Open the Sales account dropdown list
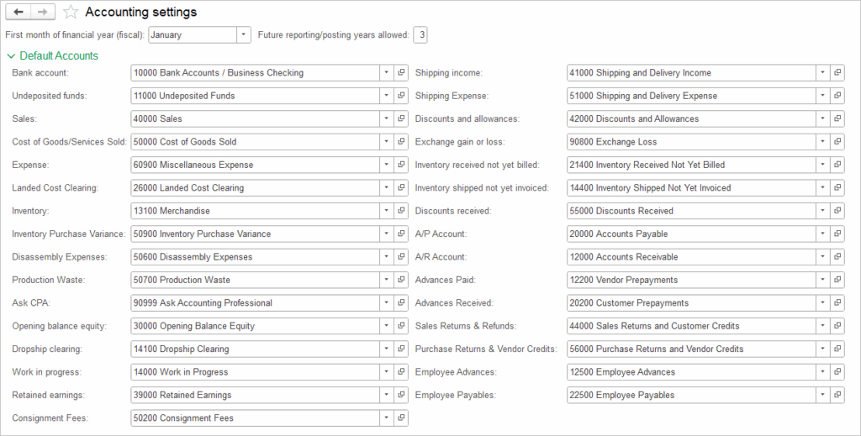This screenshot has height=436, width=861. click(x=386, y=119)
